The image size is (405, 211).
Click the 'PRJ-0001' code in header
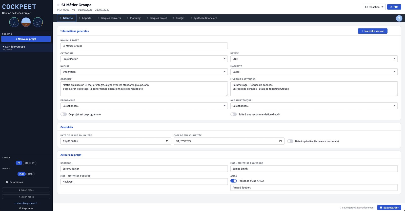(x=63, y=10)
